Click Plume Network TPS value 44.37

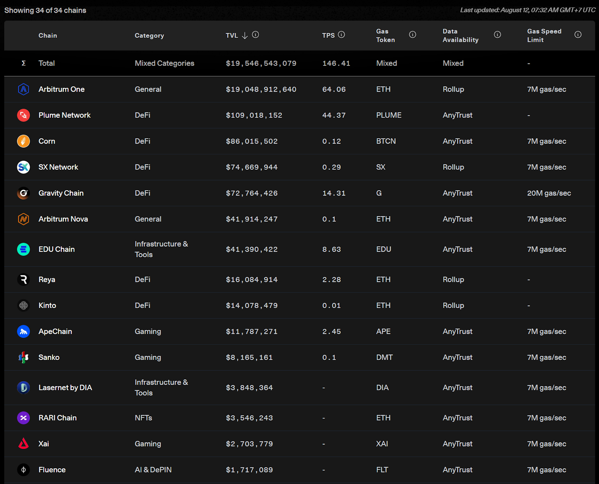coord(334,115)
